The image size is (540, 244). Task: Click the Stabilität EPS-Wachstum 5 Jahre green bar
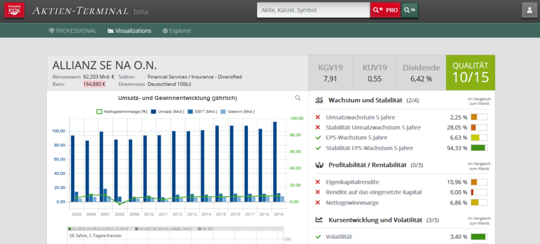point(479,148)
